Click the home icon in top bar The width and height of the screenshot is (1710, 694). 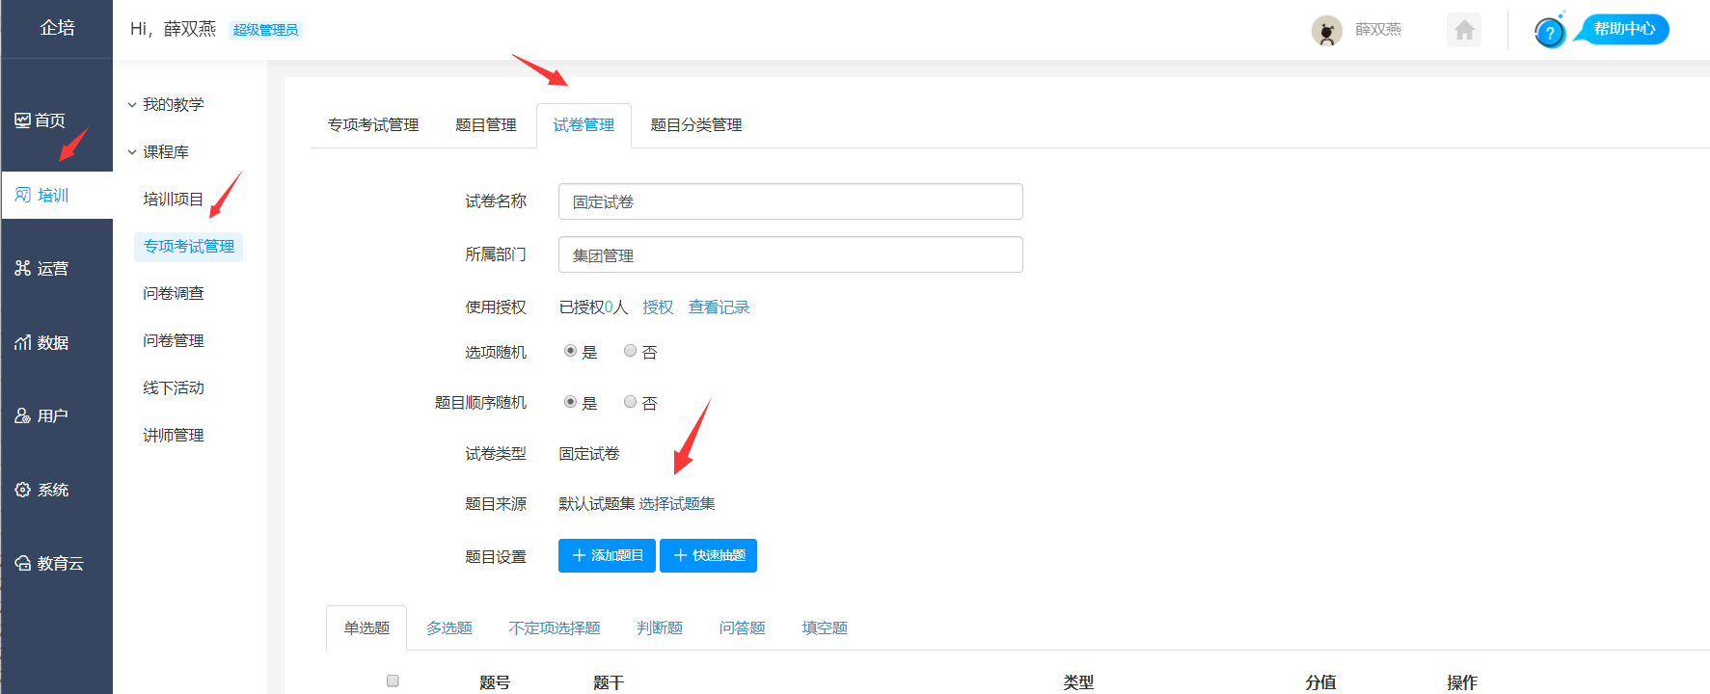click(x=1463, y=30)
